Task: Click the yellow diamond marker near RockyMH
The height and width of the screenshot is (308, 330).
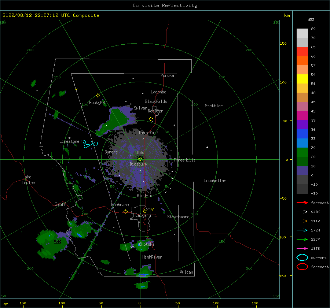Action: [x=98, y=96]
